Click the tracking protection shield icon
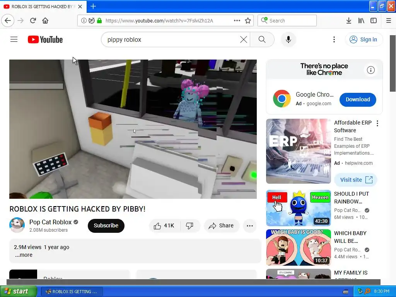This screenshot has height=297, width=396. (91, 20)
